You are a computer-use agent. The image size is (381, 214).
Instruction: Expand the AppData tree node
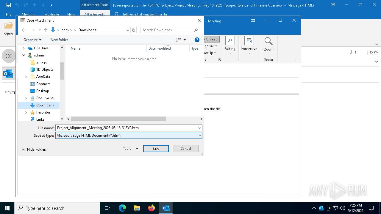(x=26, y=77)
